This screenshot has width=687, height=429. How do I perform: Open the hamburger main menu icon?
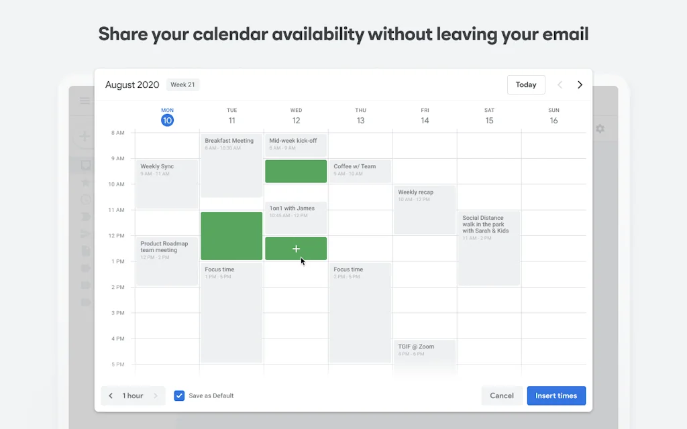point(85,101)
